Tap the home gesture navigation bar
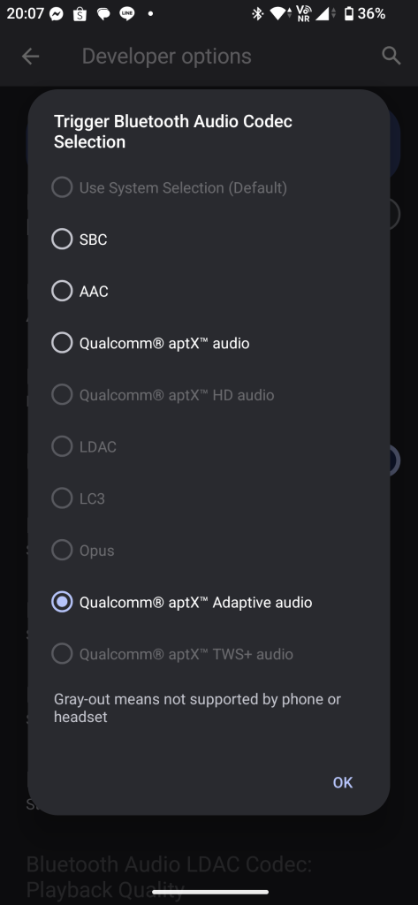 click(x=210, y=893)
